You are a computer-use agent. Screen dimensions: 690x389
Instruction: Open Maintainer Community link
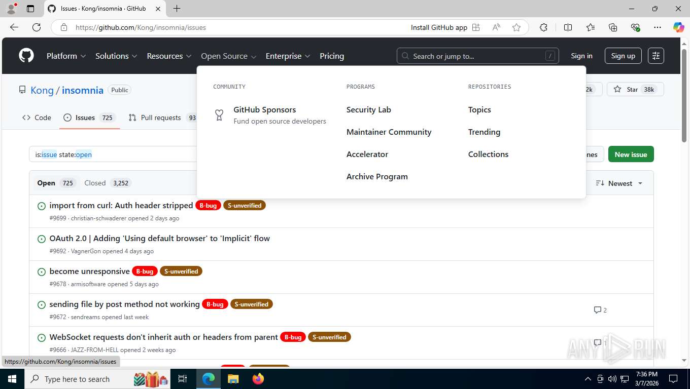pos(389,132)
